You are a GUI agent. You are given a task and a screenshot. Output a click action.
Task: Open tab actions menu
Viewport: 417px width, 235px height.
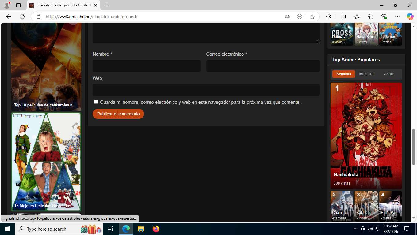(x=18, y=5)
